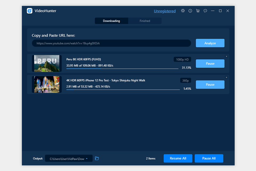Click the VideoHunter logo icon

(x=29, y=11)
